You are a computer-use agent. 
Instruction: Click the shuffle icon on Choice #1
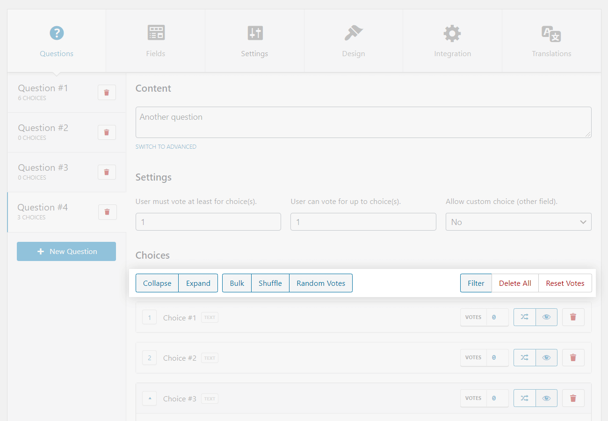[x=525, y=317]
